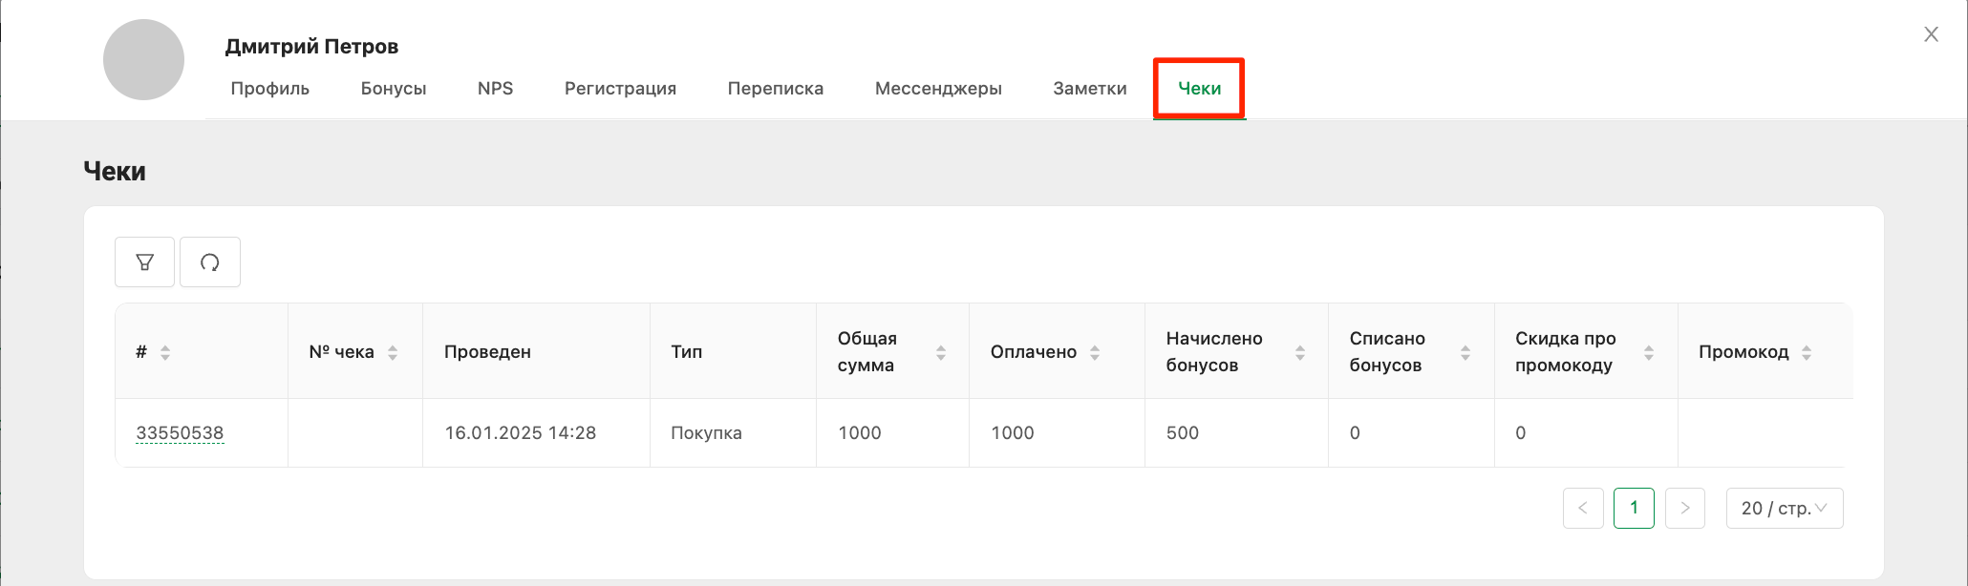The width and height of the screenshot is (1968, 586).
Task: Sort by Списано бонусов column arrows
Action: tap(1465, 352)
